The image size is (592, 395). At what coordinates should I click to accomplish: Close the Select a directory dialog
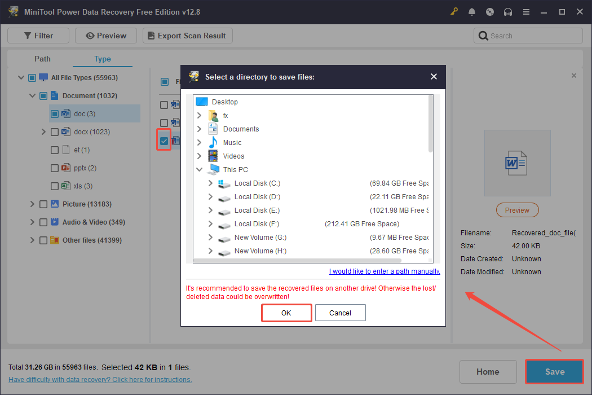pyautogui.click(x=434, y=77)
